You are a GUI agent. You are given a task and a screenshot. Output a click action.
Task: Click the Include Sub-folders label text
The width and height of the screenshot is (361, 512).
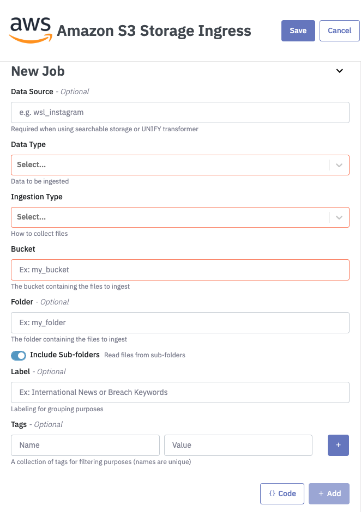click(x=65, y=355)
